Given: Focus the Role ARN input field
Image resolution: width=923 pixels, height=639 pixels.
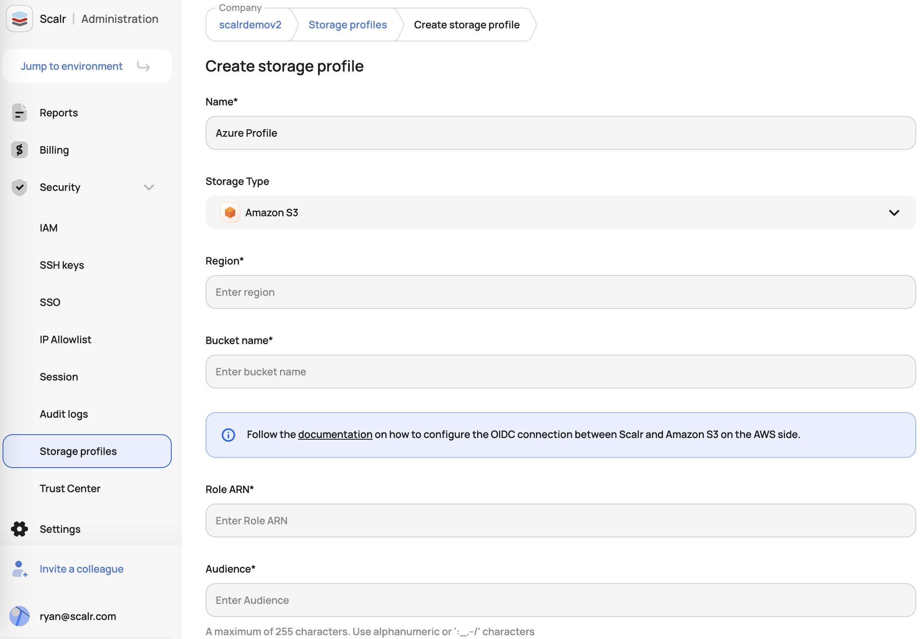Looking at the screenshot, I should tap(560, 521).
